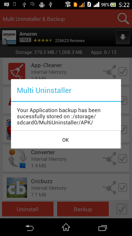Tick the Cricbuzz checkbox
Image resolution: width=132 pixels, height=236 pixels.
[x=123, y=187]
